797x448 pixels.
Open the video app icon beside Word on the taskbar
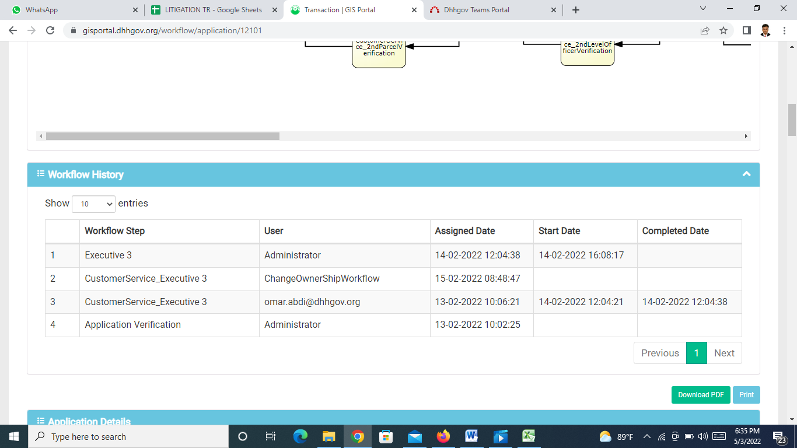[x=501, y=436]
